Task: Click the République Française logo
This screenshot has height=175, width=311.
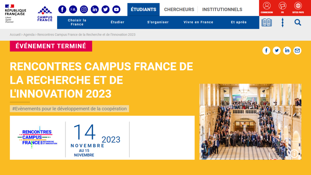Action: (15, 13)
